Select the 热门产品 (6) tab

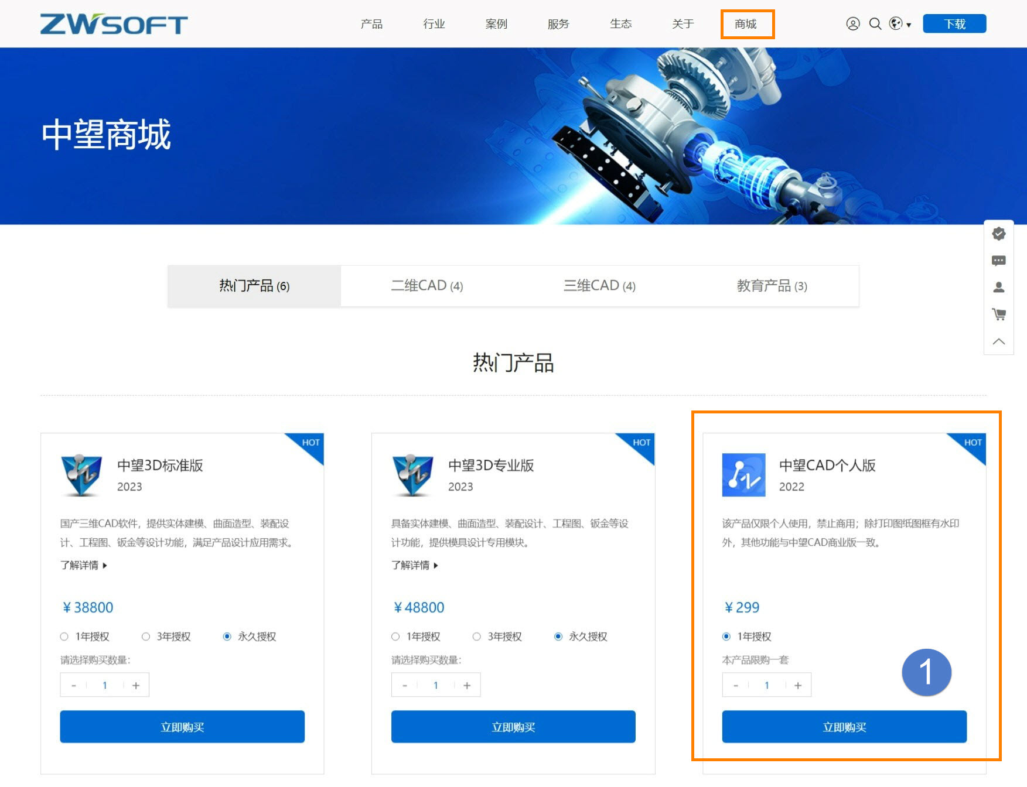tap(254, 286)
